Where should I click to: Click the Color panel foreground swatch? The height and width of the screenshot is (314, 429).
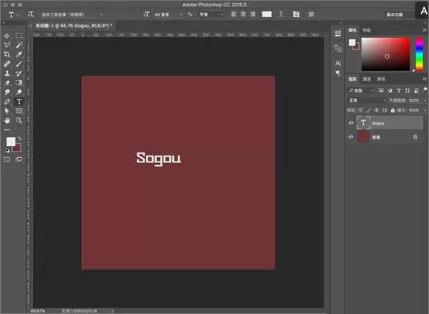click(x=352, y=42)
